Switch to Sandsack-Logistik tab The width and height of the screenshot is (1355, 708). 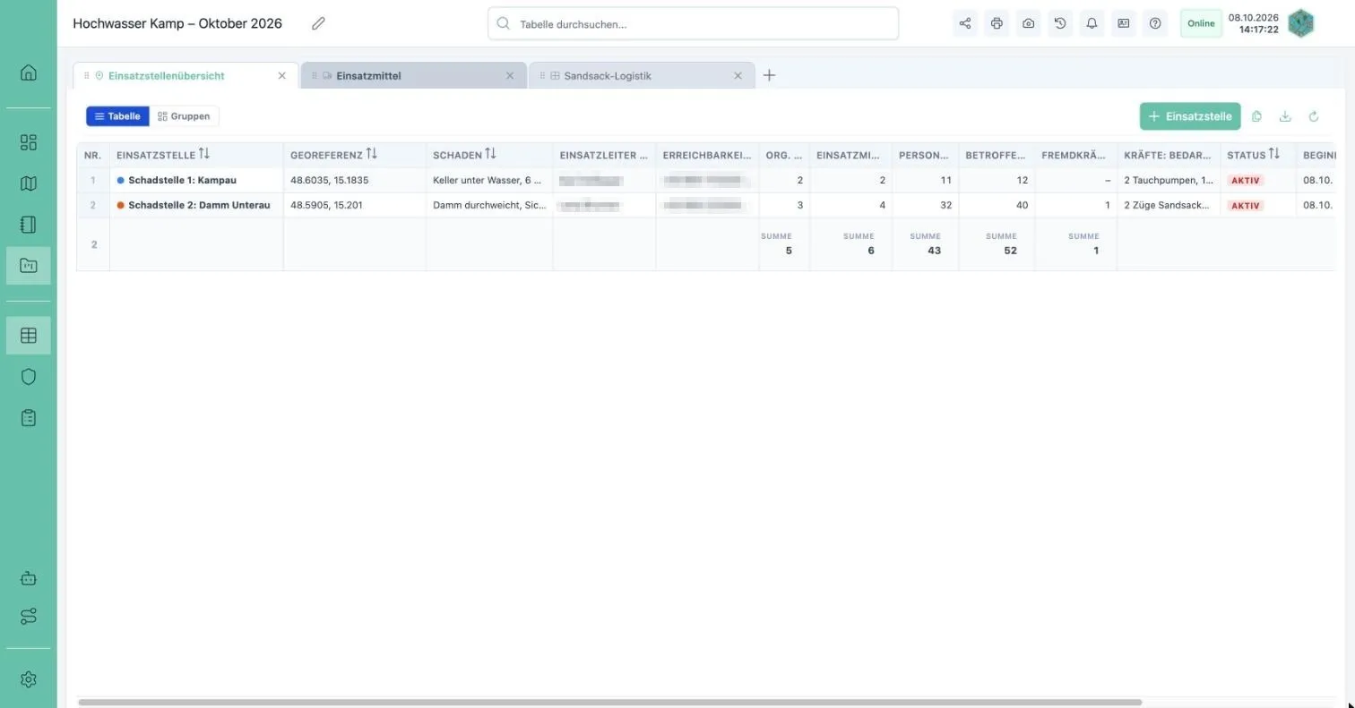641,76
